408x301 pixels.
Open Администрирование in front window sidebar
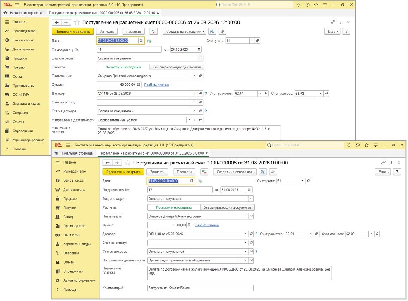pos(79,280)
